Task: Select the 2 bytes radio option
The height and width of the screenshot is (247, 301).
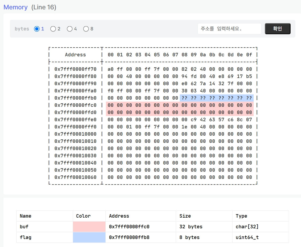Action: point(53,29)
